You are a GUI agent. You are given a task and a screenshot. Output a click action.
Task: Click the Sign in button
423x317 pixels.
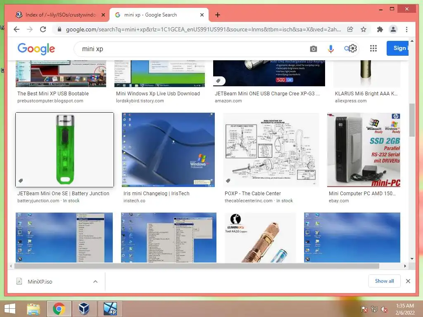point(398,48)
